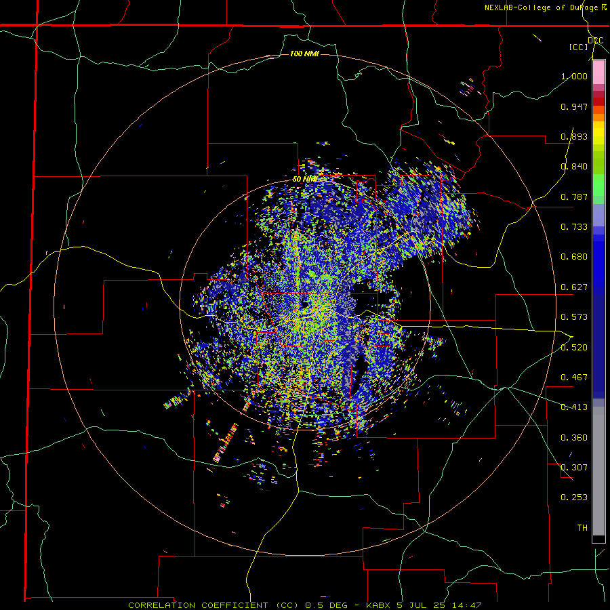Select the 0.787 scale label
The image size is (610, 610).
tap(574, 197)
